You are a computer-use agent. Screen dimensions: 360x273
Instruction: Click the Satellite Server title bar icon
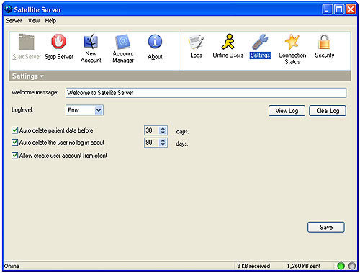click(x=9, y=9)
